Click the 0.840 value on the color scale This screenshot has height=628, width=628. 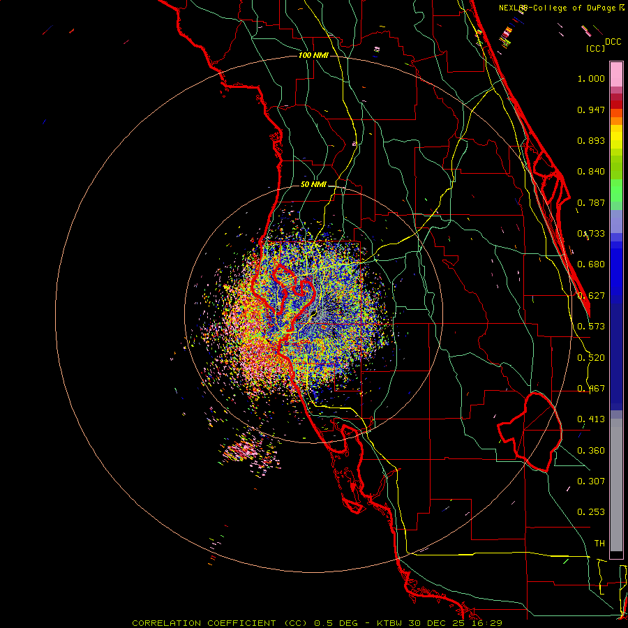[x=591, y=172]
